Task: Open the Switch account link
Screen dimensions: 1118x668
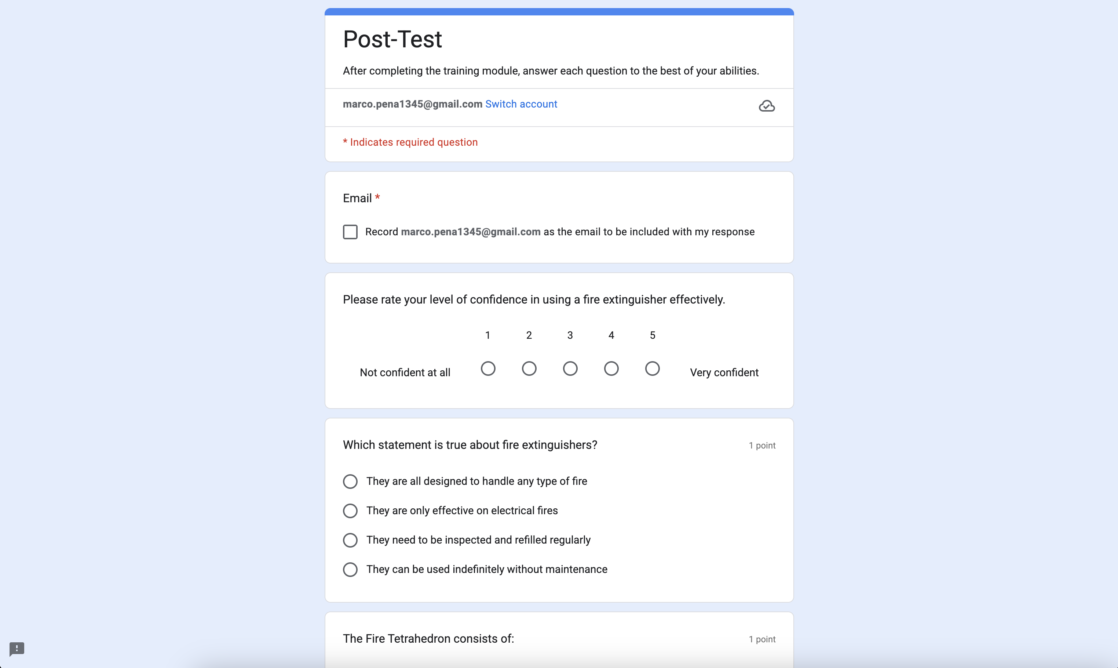Action: click(x=521, y=104)
